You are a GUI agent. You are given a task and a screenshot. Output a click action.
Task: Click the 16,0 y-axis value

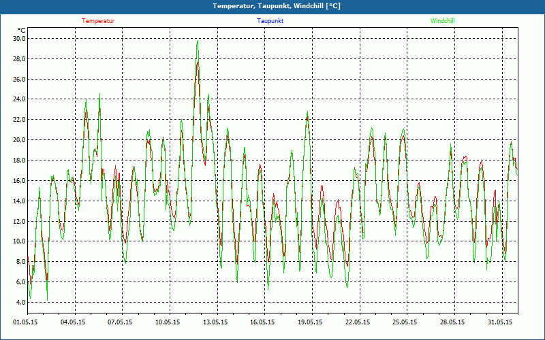click(20, 180)
